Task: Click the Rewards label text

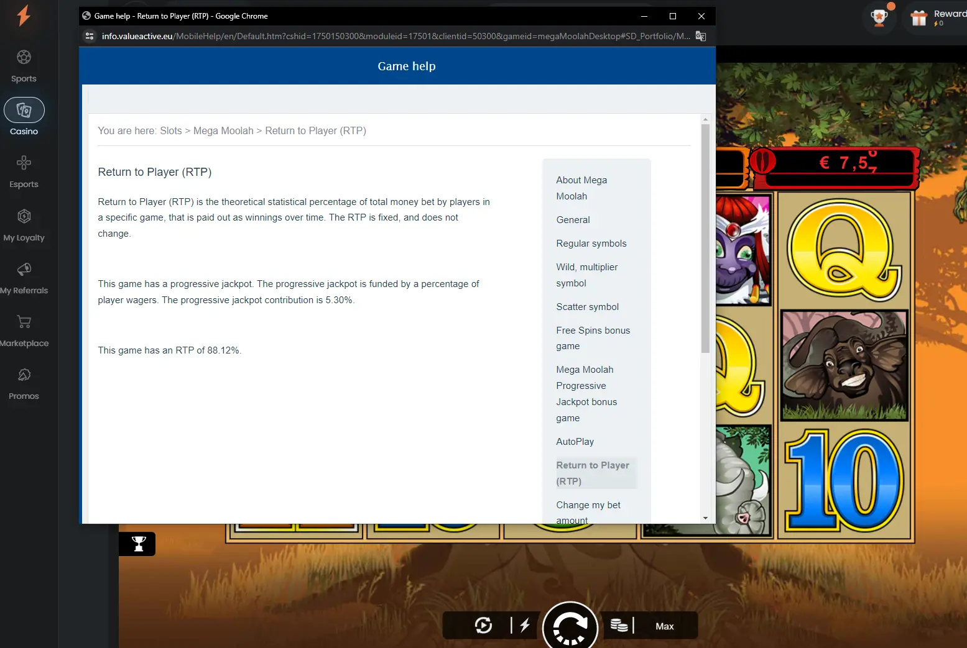Action: [x=950, y=14]
